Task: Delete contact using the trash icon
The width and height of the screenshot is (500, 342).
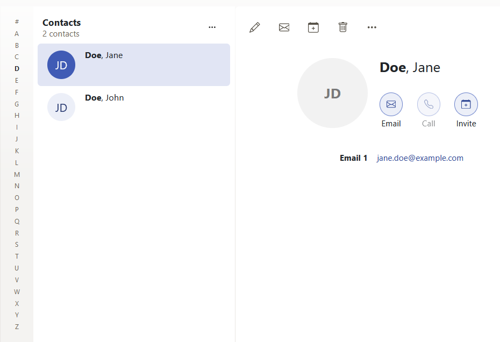Action: pyautogui.click(x=342, y=27)
